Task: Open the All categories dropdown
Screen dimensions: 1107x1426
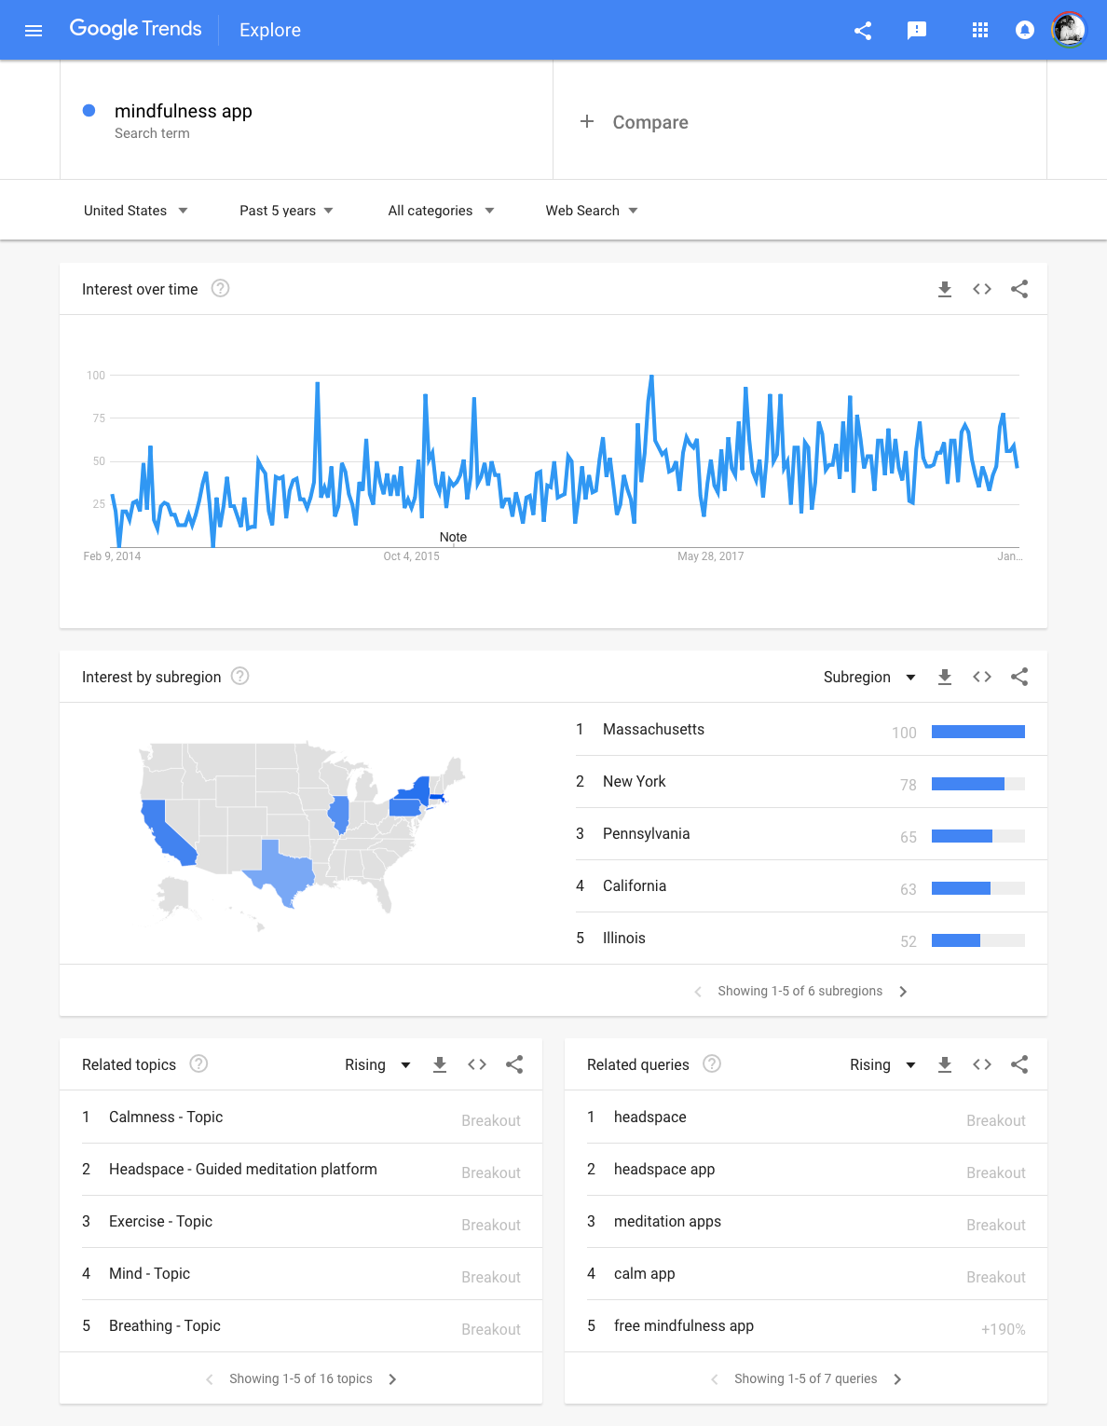Action: 441,211
